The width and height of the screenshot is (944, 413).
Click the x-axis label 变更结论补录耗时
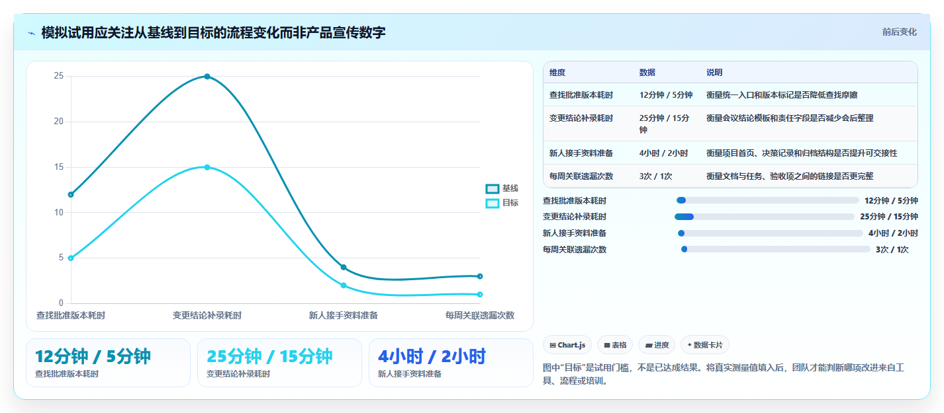click(207, 316)
